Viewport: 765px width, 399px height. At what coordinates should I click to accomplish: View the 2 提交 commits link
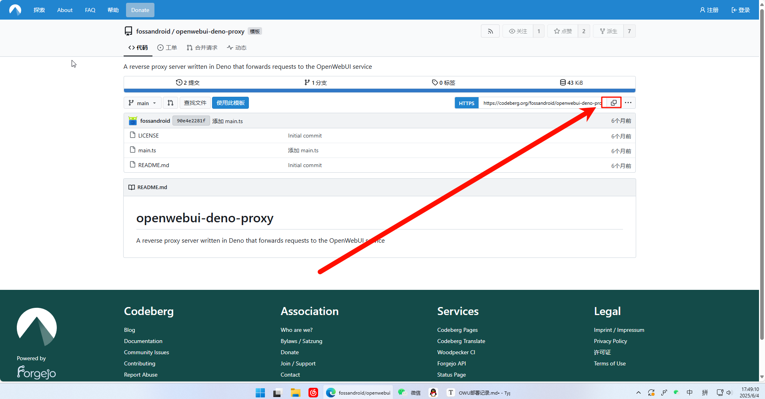188,82
